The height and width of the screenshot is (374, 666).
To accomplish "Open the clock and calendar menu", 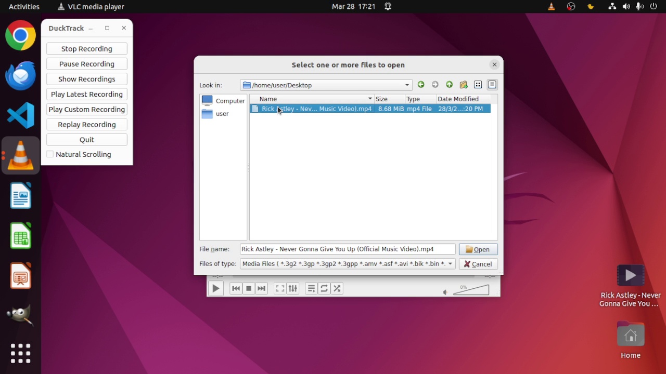I will (x=354, y=7).
